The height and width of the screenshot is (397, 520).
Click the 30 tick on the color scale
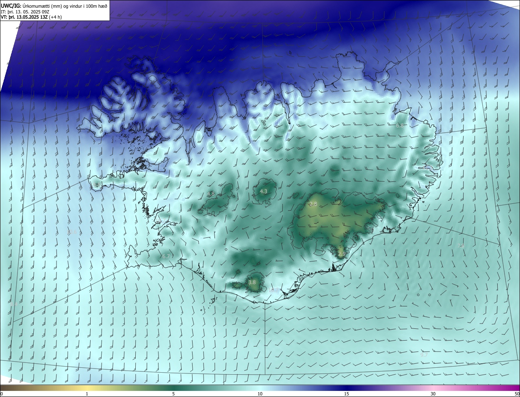(433, 394)
